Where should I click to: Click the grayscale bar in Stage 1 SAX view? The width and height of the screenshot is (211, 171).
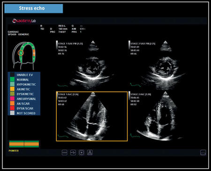57,45
